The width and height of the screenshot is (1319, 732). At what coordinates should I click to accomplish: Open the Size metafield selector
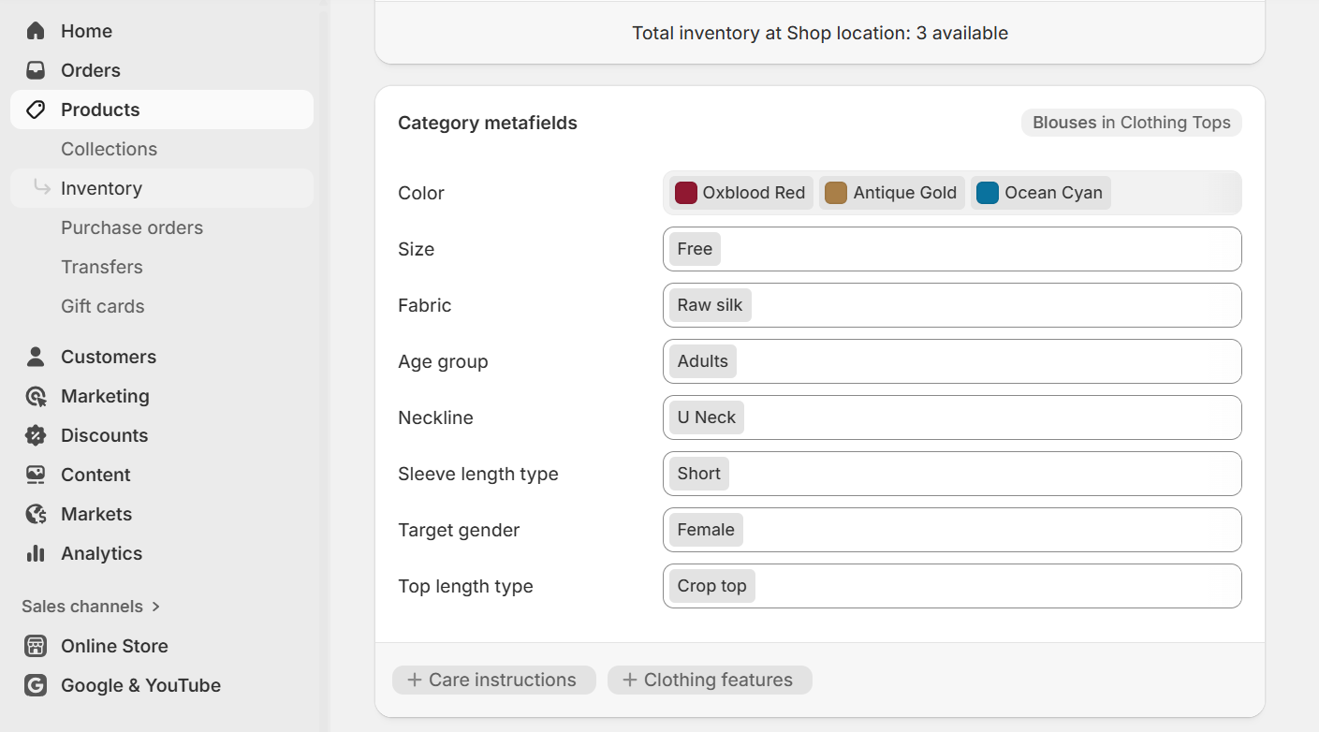click(x=952, y=249)
